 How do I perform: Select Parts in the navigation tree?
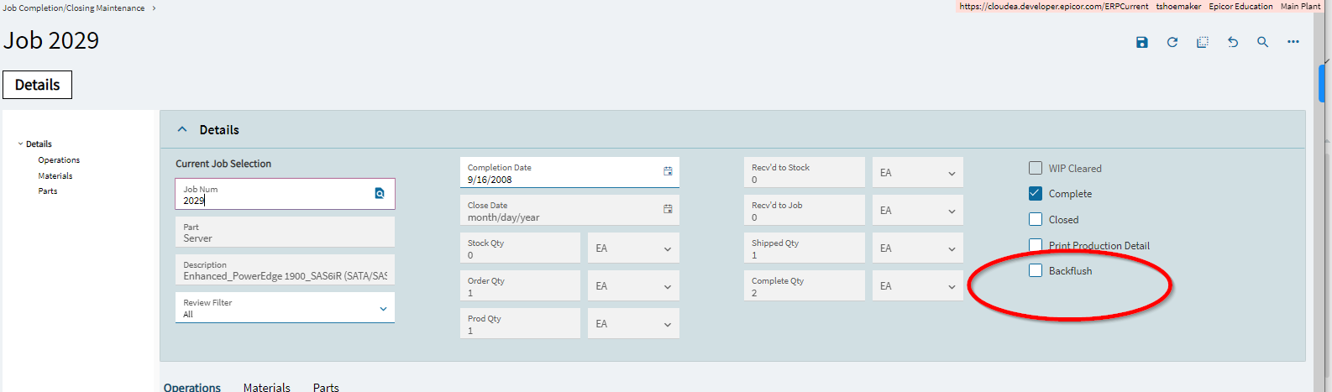coord(48,191)
